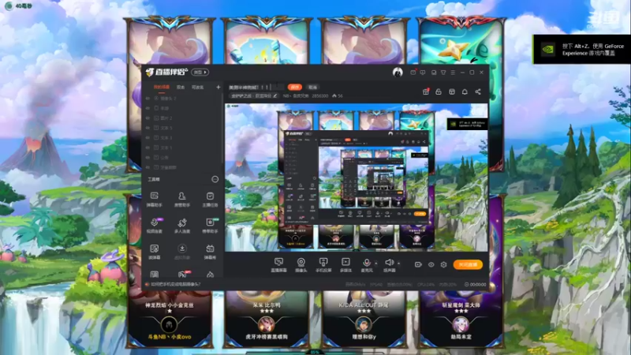Click the GeForce Experience overlay notification
The width and height of the screenshot is (631, 355).
click(582, 50)
